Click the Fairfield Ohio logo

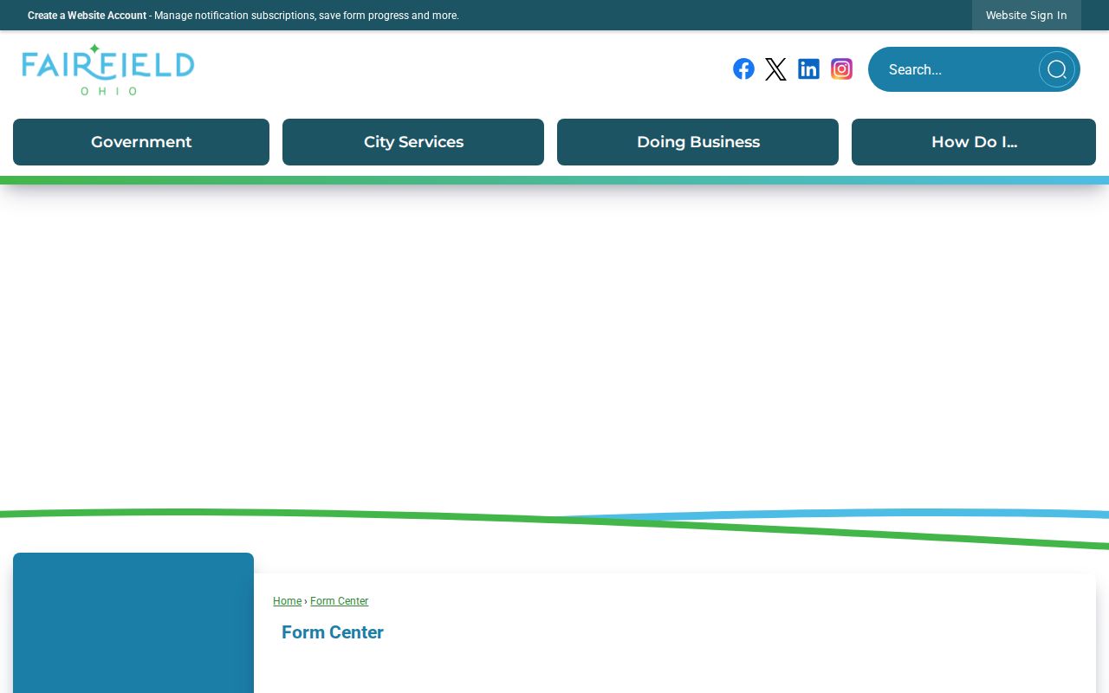tap(108, 69)
